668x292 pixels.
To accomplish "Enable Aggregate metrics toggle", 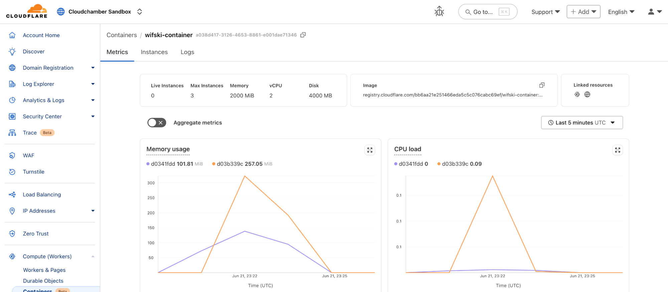I will coord(157,123).
